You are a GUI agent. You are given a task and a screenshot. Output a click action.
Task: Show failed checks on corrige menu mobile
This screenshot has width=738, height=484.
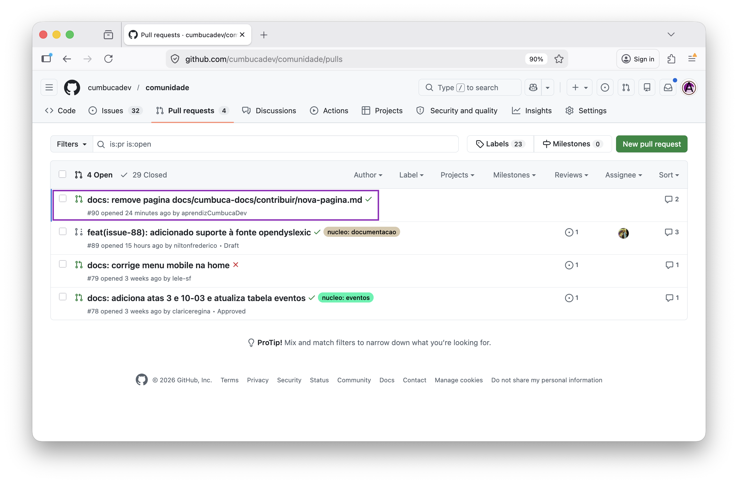236,265
